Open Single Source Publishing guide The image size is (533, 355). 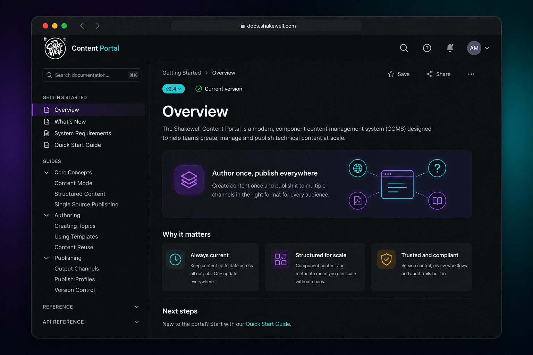tap(86, 205)
